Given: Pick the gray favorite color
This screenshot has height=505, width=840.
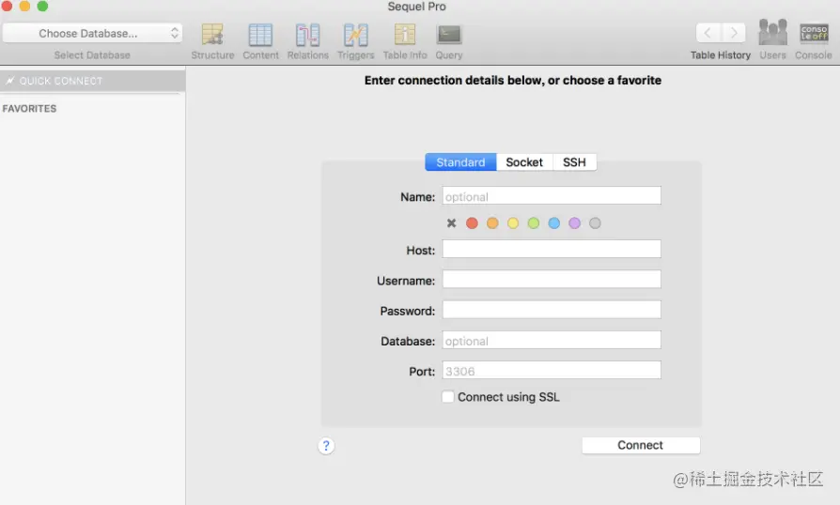Looking at the screenshot, I should coord(595,223).
